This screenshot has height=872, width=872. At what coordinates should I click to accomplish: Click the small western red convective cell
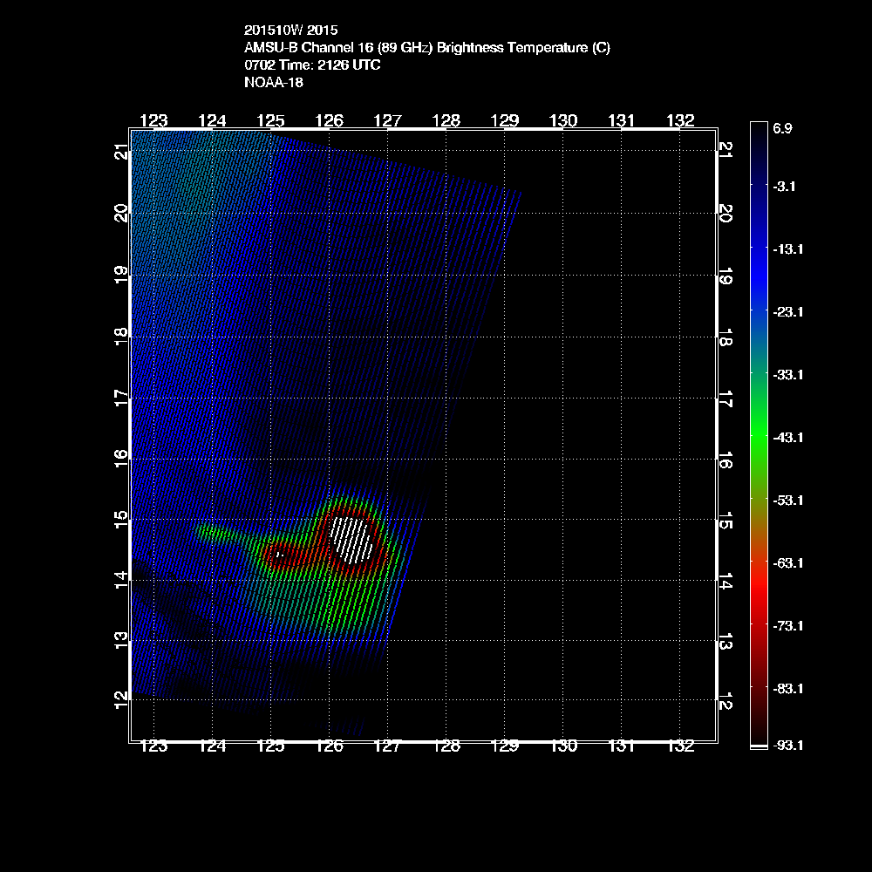pos(281,555)
